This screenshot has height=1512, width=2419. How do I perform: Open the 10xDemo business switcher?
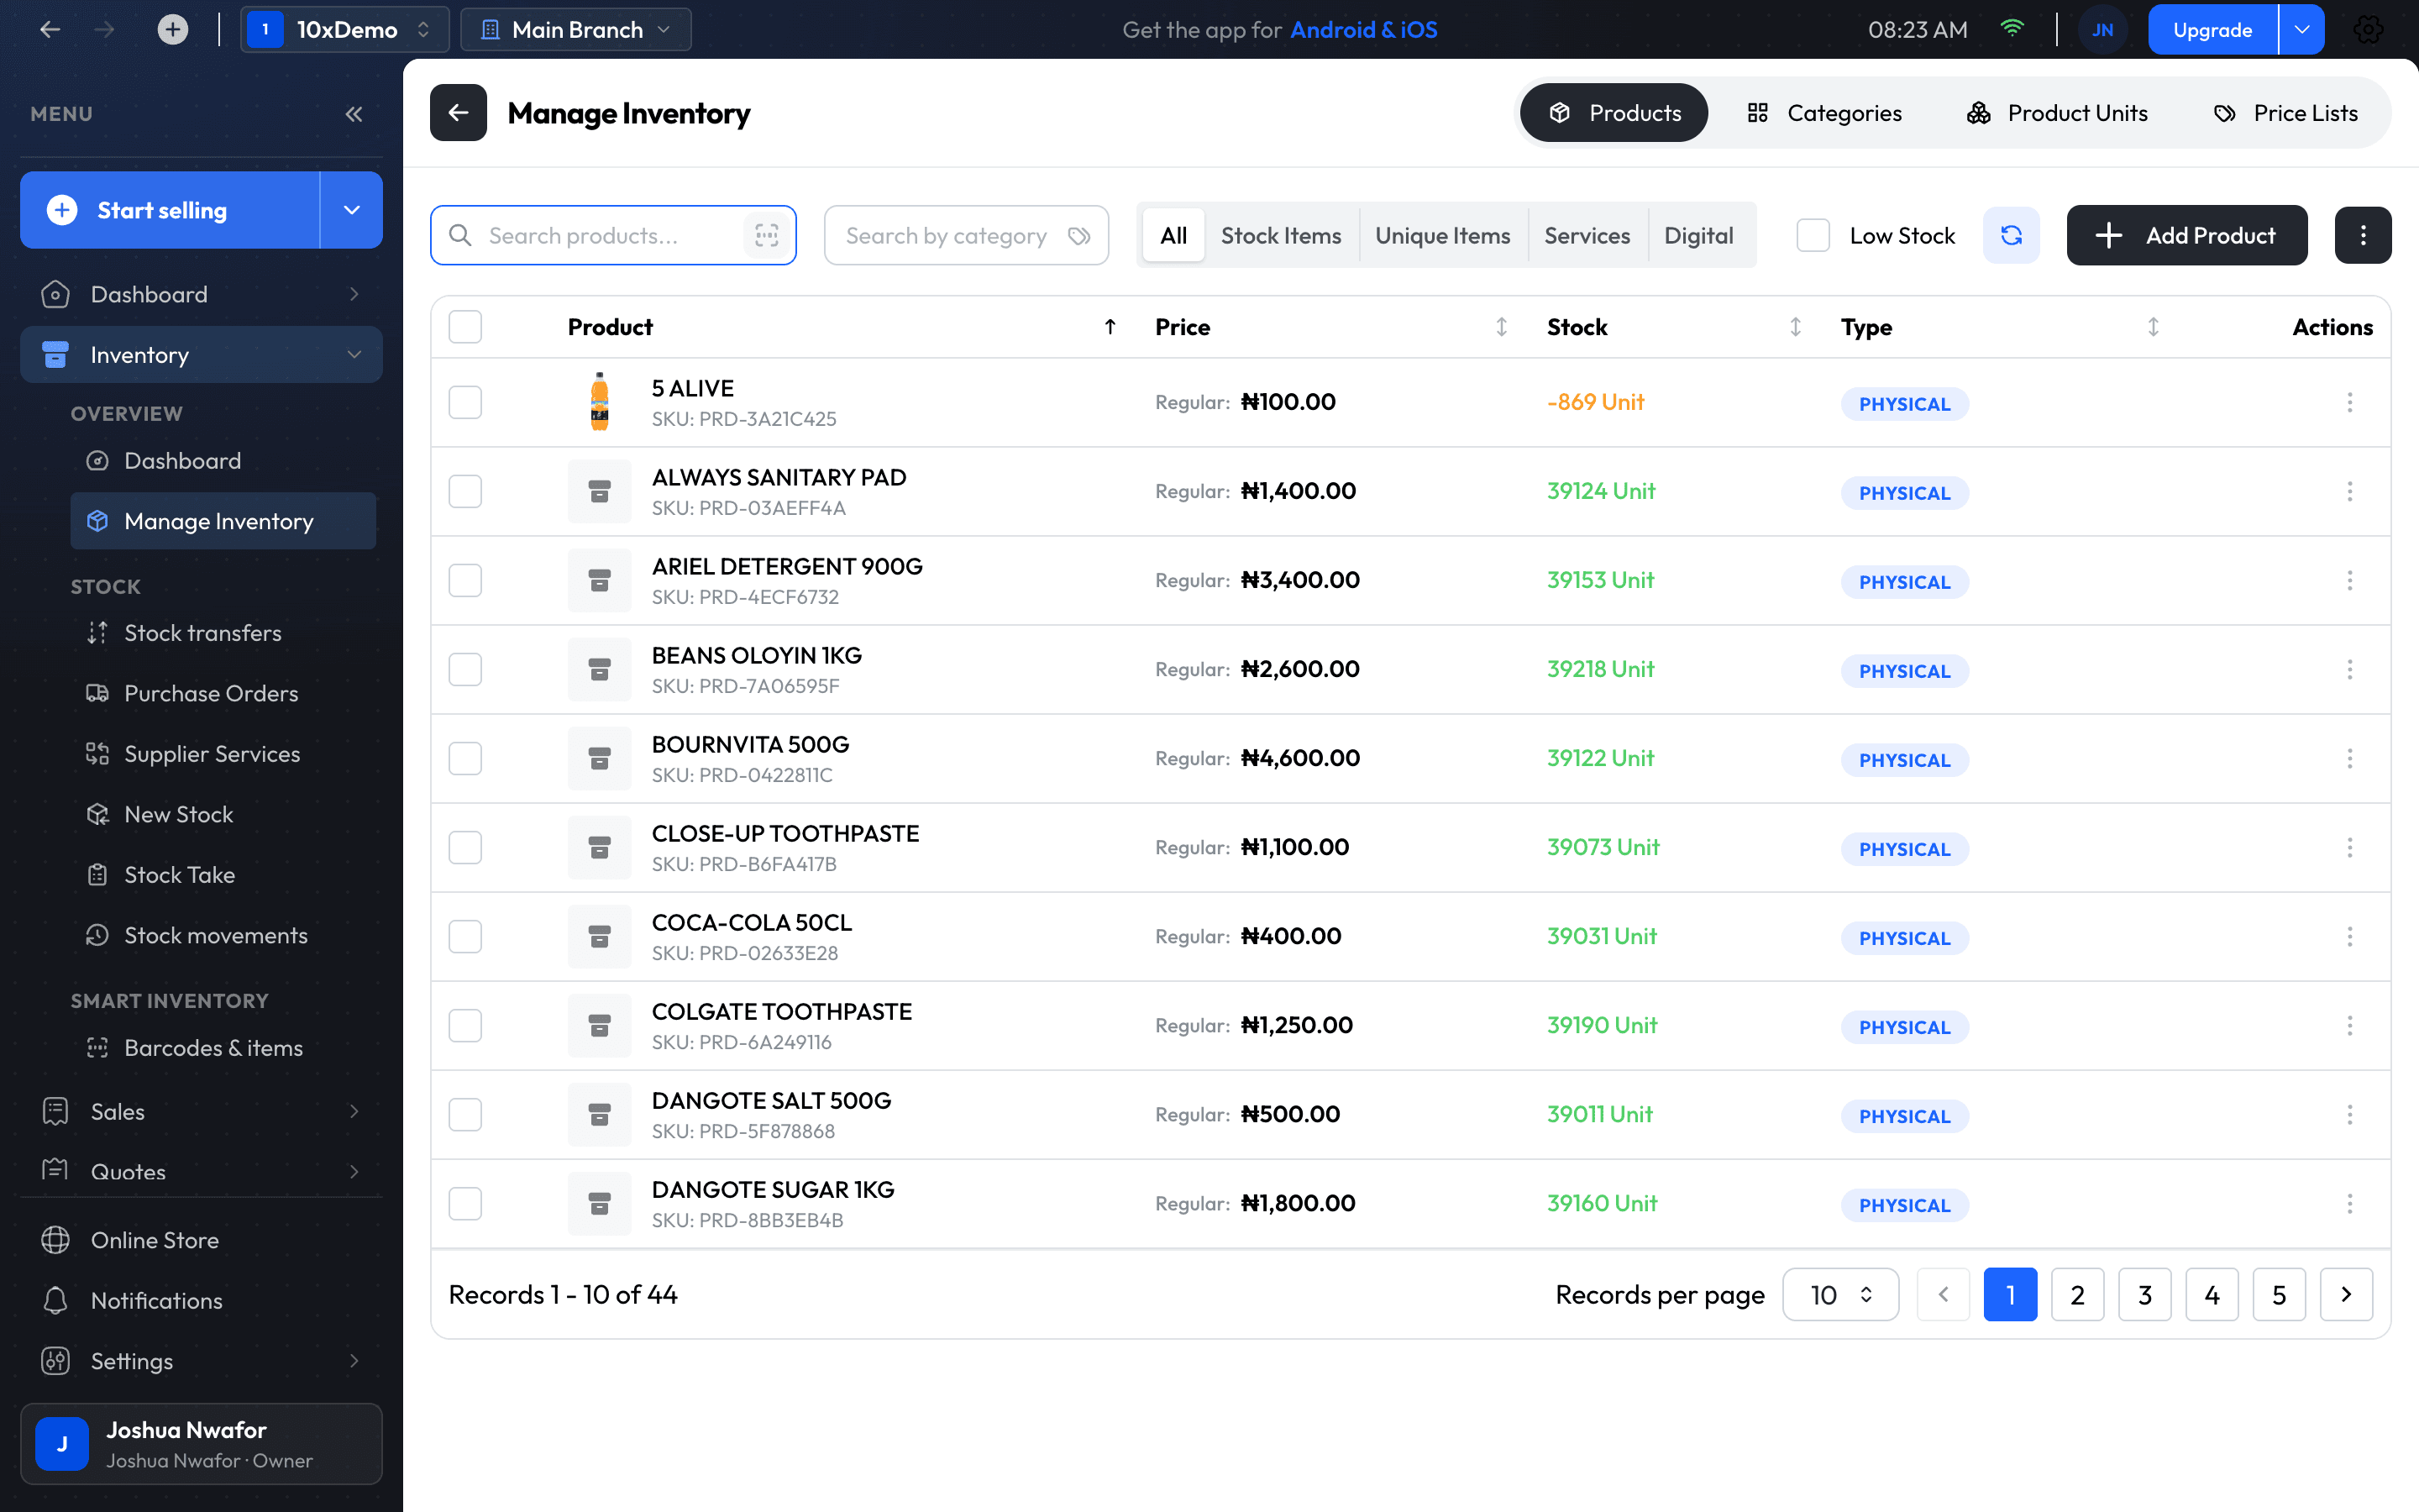coord(345,30)
